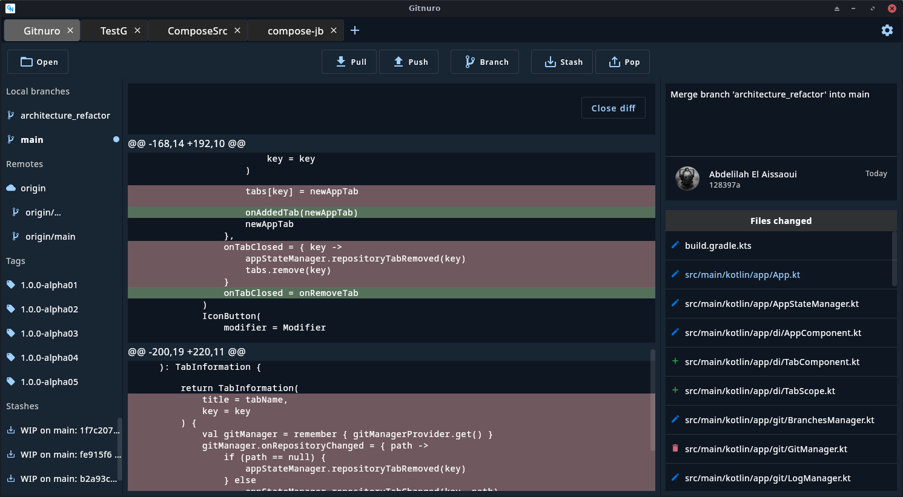The width and height of the screenshot is (903, 497).
Task: Open di/TabComponent.kt added file
Action: point(781,362)
